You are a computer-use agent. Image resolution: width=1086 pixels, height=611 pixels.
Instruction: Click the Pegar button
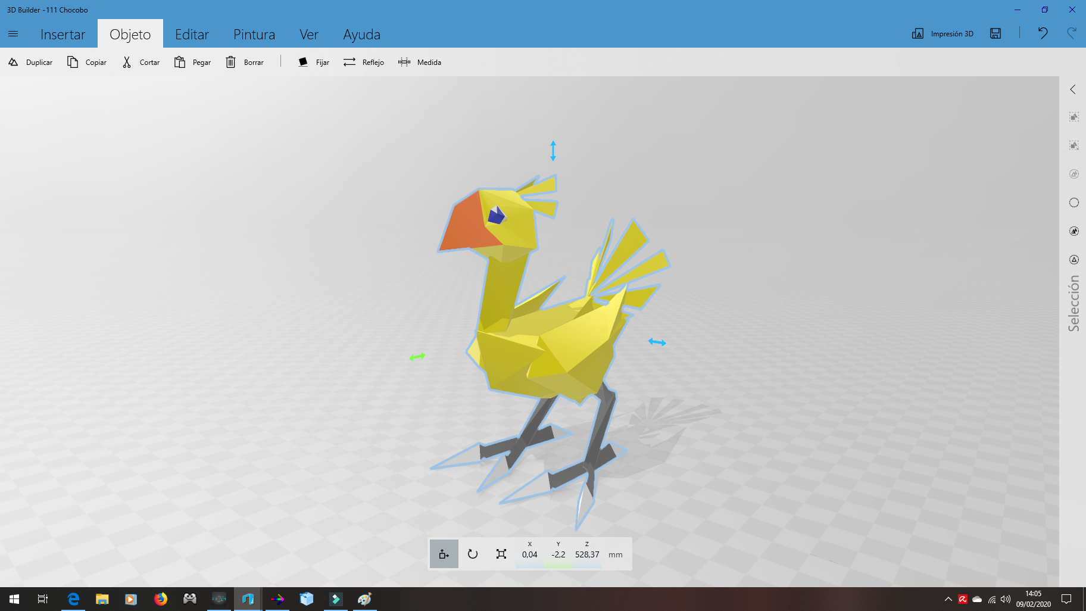point(192,62)
